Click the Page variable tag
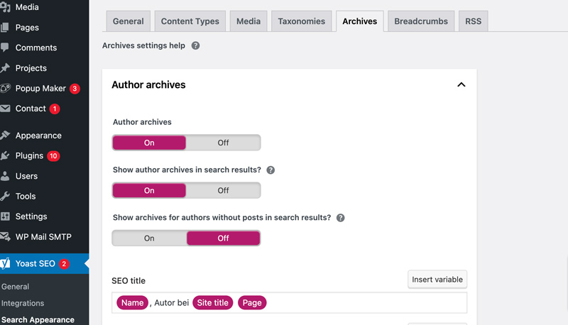 (252, 303)
